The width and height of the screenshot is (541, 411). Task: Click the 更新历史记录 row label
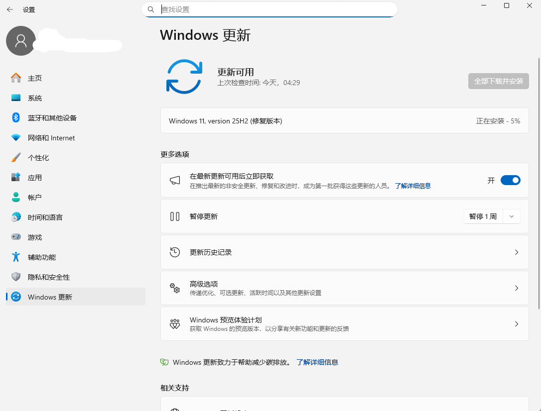[x=210, y=252]
